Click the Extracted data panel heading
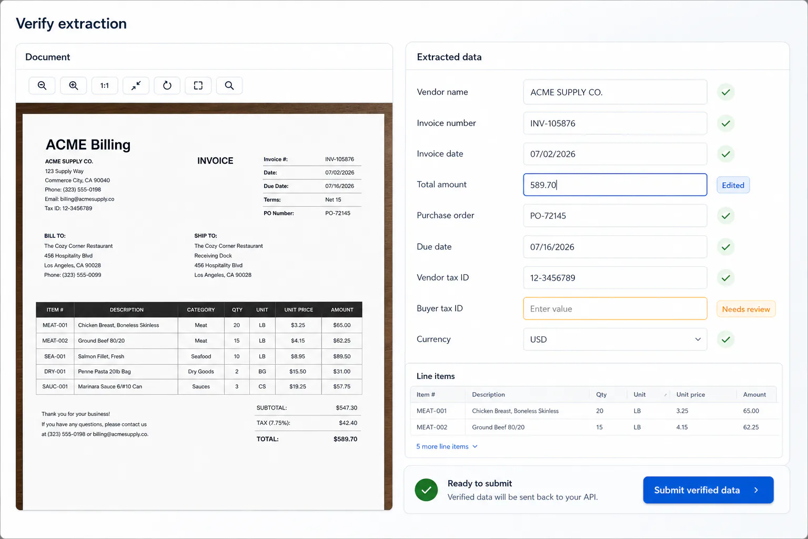Viewport: 808px width, 539px height. point(449,57)
